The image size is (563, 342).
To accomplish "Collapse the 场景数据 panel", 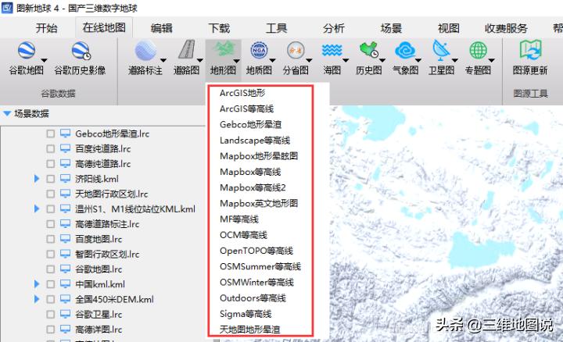I will 7,114.
